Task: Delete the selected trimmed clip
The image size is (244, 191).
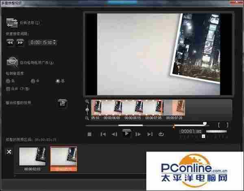Action: [x=9, y=152]
